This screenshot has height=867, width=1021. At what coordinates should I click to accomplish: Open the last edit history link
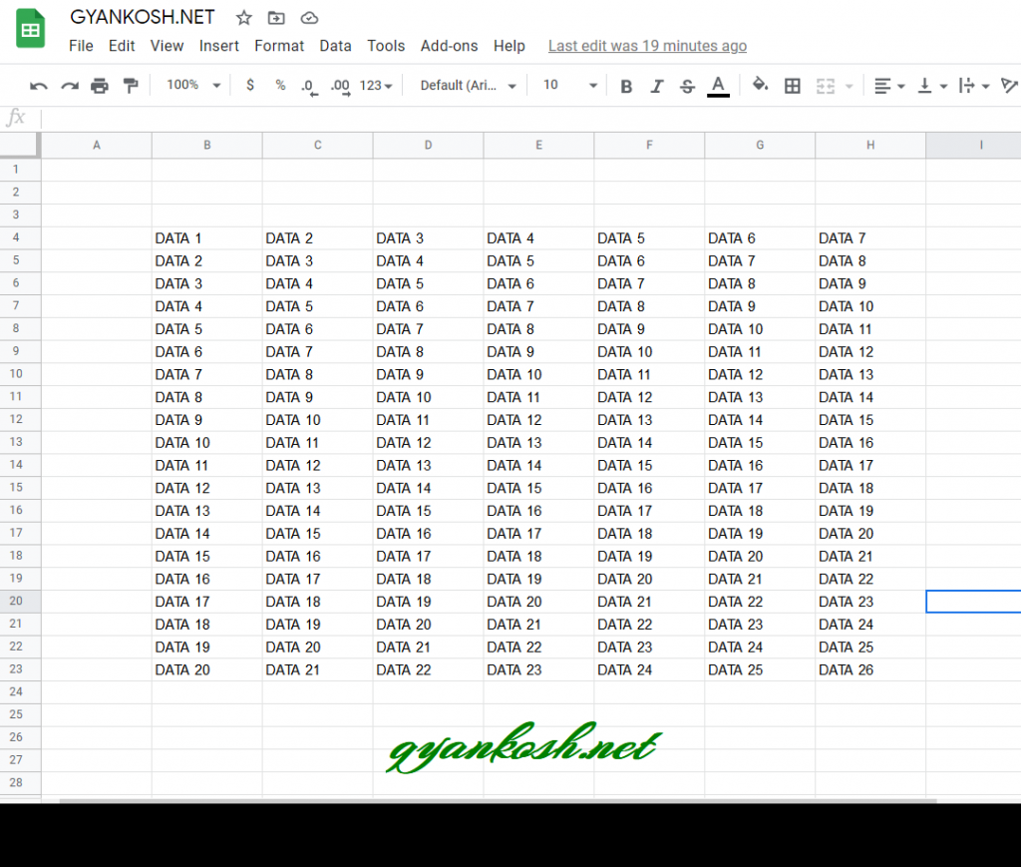pos(647,46)
